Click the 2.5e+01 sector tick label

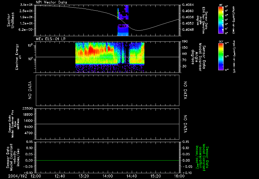[x=26, y=11]
